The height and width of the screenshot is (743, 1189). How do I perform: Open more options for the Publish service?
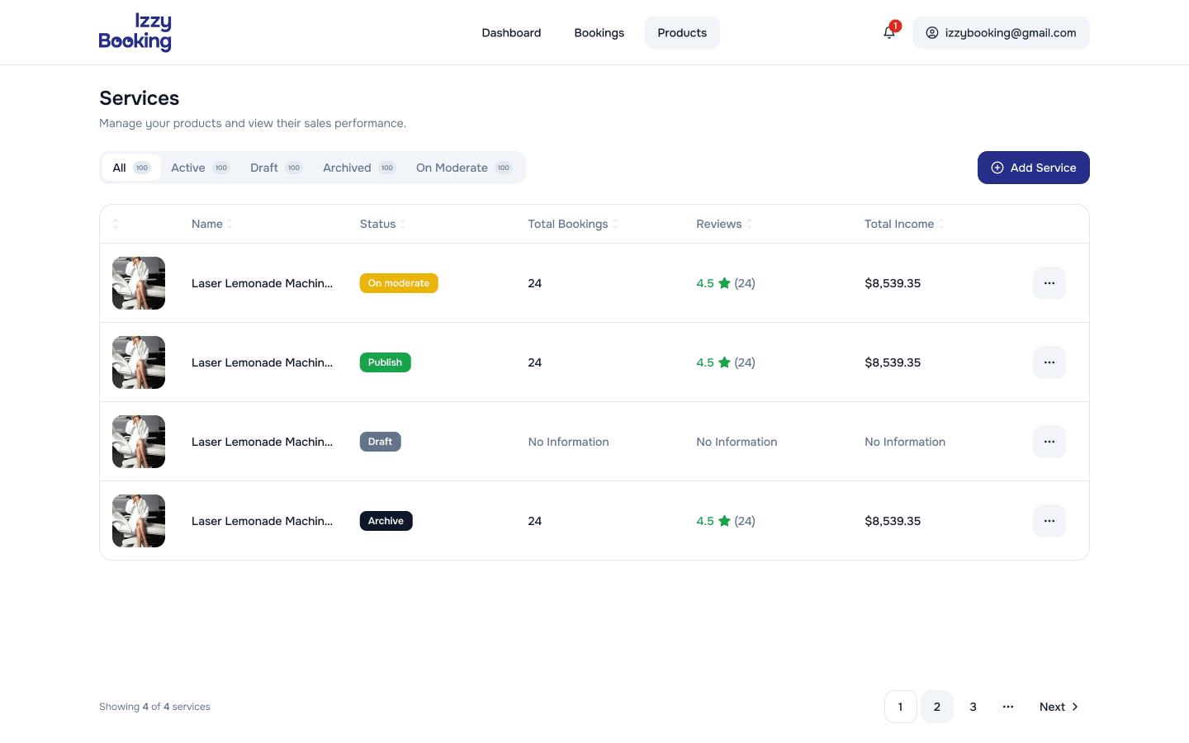[1049, 362]
